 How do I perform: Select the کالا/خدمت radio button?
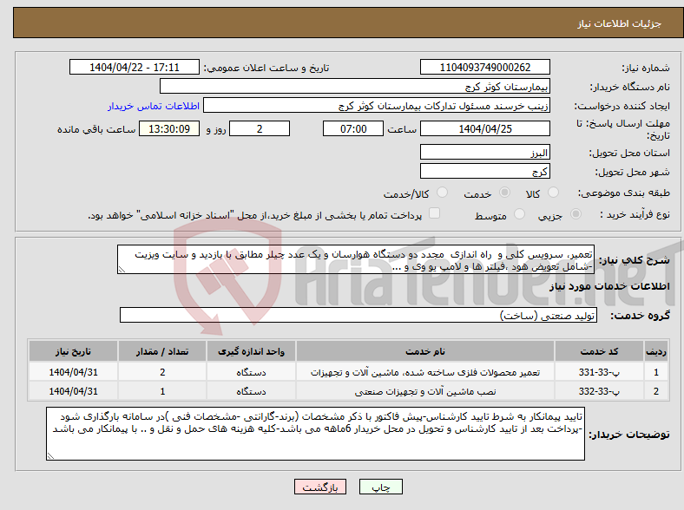click(442, 193)
